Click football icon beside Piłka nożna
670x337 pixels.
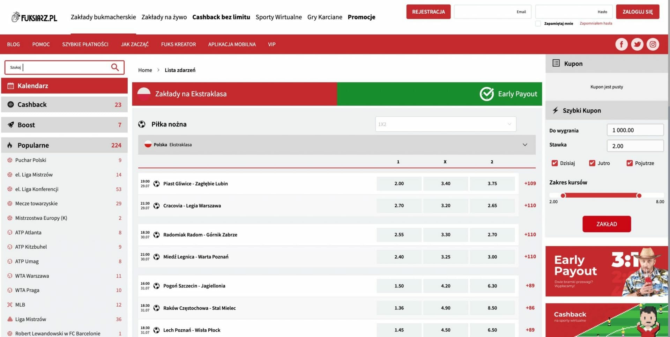(142, 124)
